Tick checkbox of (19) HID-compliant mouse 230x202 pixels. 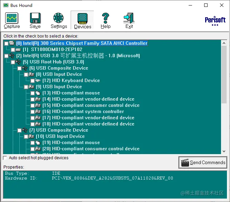[32, 143]
